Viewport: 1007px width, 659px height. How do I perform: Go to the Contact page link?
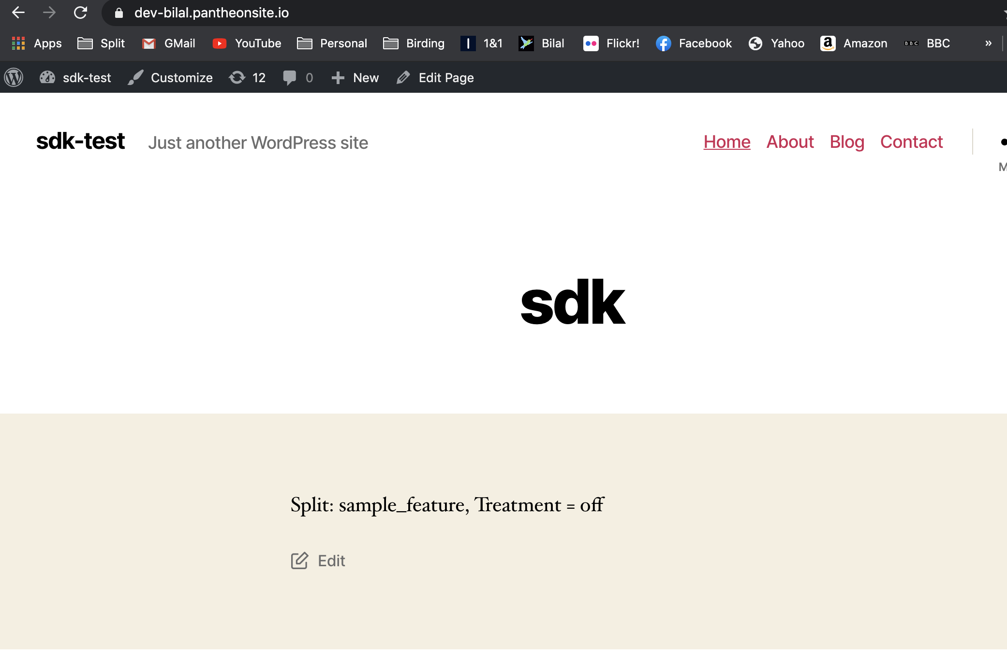(x=911, y=142)
